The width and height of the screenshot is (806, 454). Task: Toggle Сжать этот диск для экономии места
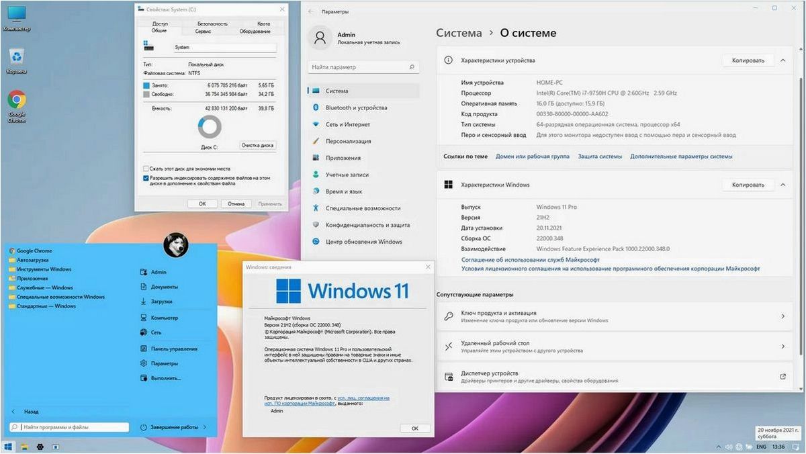point(146,169)
